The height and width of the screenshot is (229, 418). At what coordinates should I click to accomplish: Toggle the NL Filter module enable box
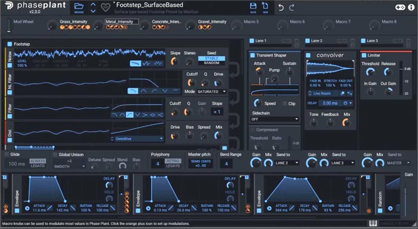pos(10,92)
